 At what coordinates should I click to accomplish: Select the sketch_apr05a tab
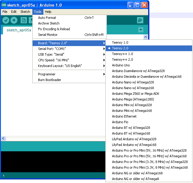coord(19,30)
